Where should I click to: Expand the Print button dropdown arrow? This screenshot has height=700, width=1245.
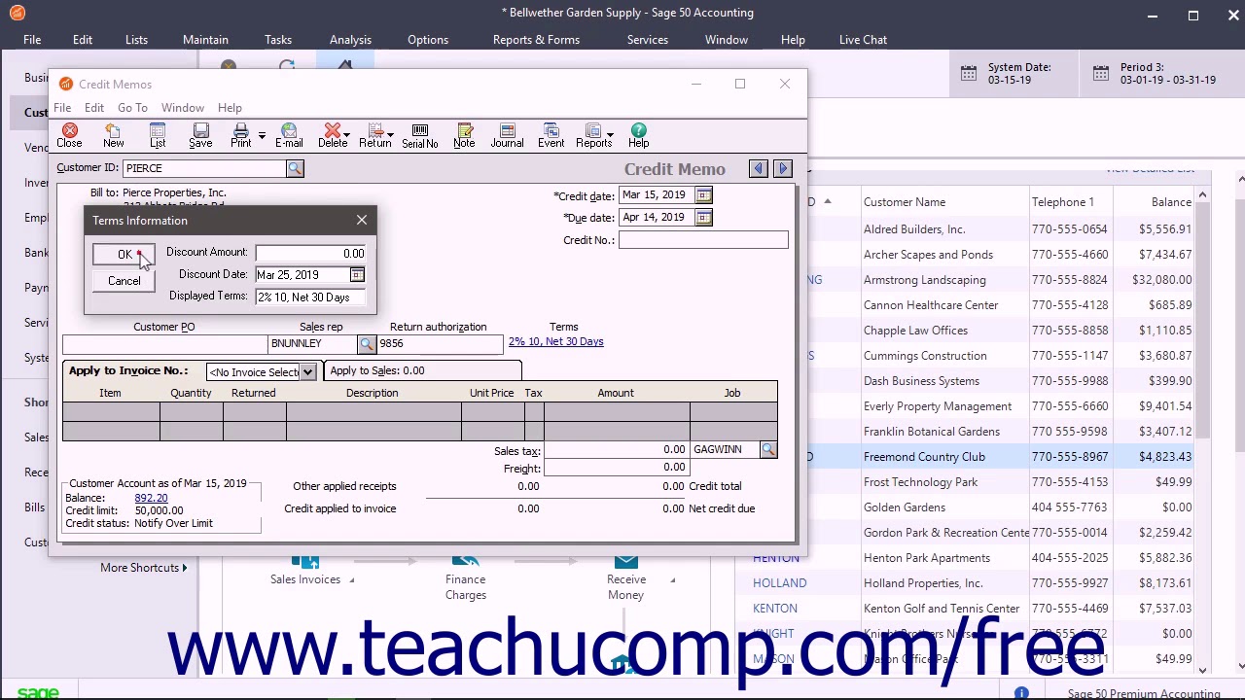tap(262, 135)
